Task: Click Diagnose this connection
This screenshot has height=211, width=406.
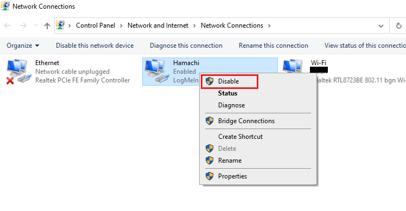Action: coord(186,46)
